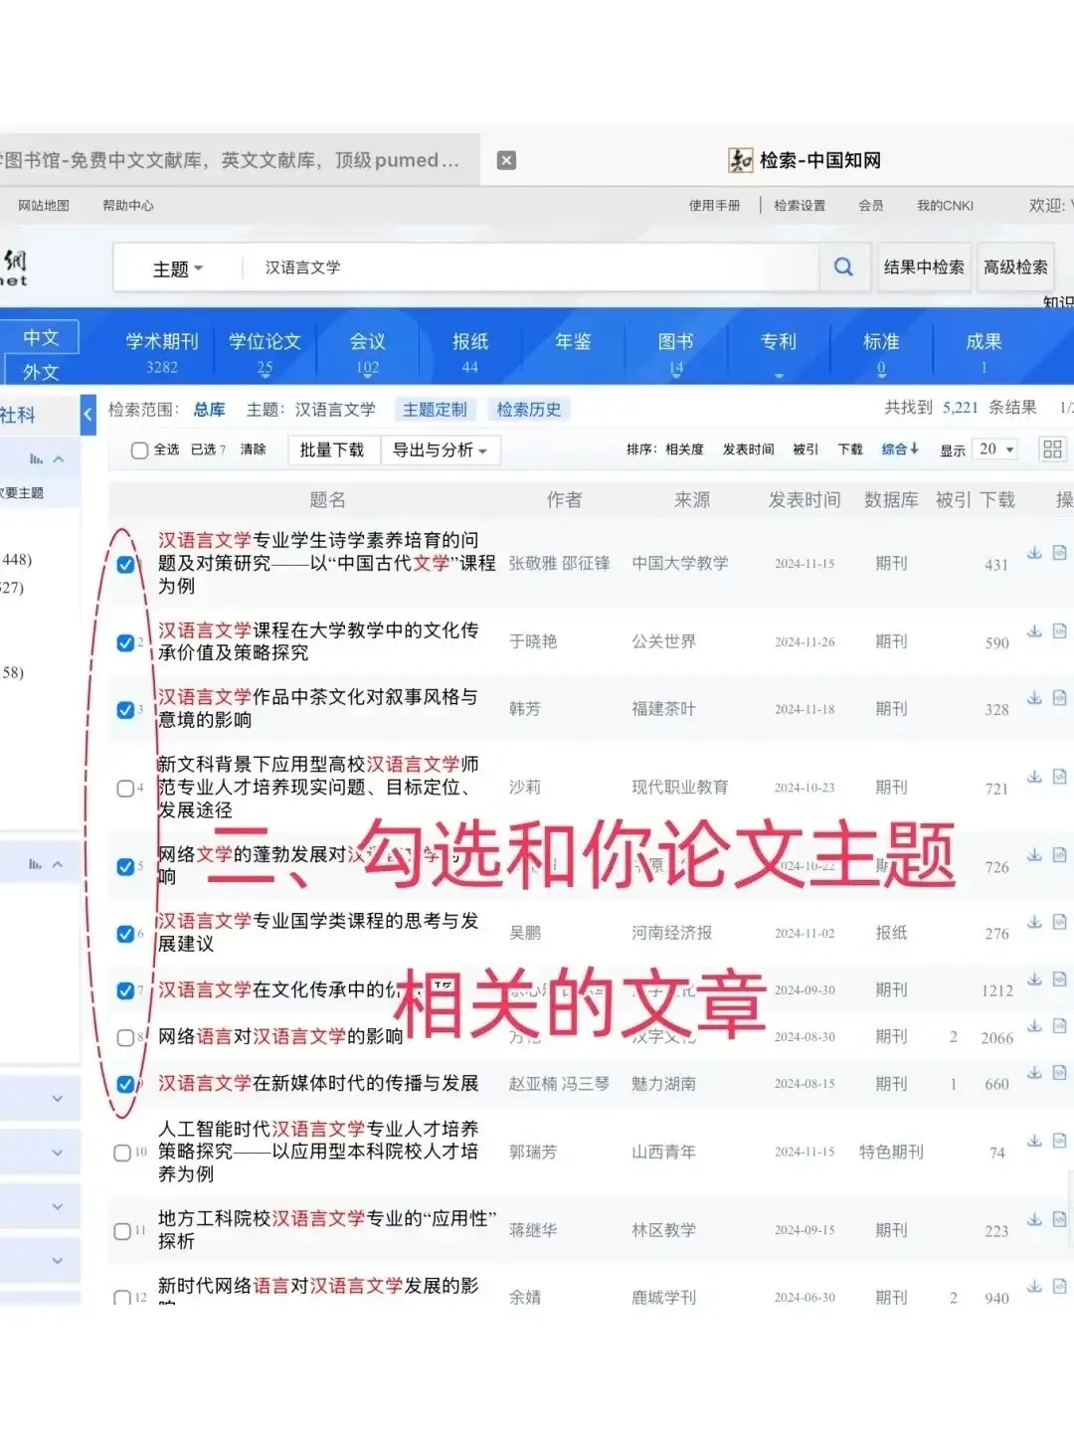Select the 外文 language tab
The width and height of the screenshot is (1074, 1430).
[x=41, y=372]
